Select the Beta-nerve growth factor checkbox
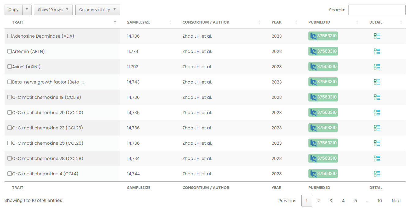Screen dimensions: 410x208 [9, 82]
